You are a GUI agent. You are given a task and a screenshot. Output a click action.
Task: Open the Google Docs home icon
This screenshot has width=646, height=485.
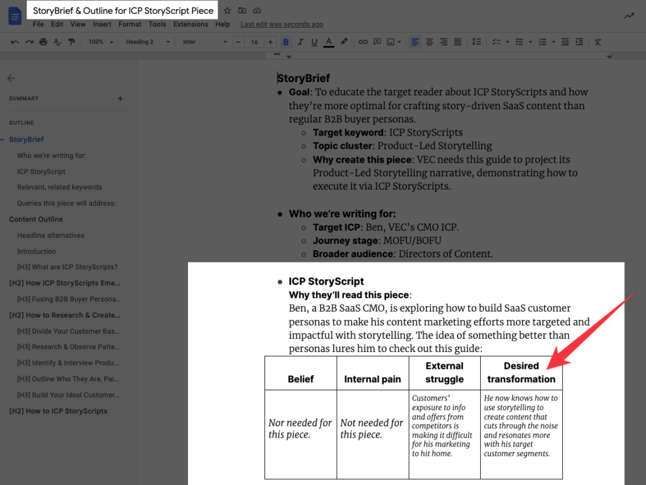[15, 16]
